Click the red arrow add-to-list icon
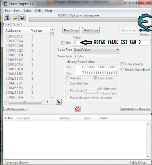Screen dimensions: 152x165 (59, 102)
